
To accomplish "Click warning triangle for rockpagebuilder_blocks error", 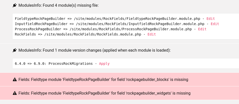I will tap(15, 79).
